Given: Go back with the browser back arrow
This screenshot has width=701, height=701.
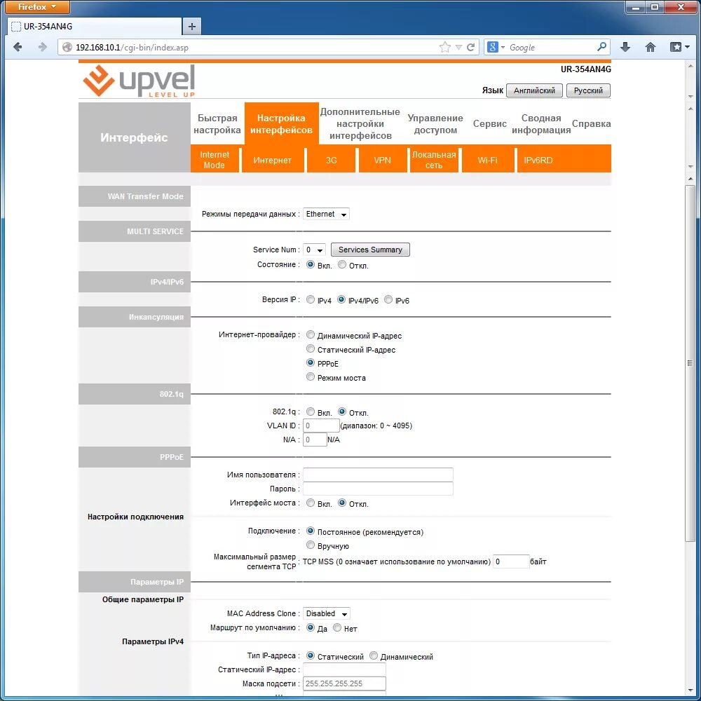Looking at the screenshot, I should 18,47.
